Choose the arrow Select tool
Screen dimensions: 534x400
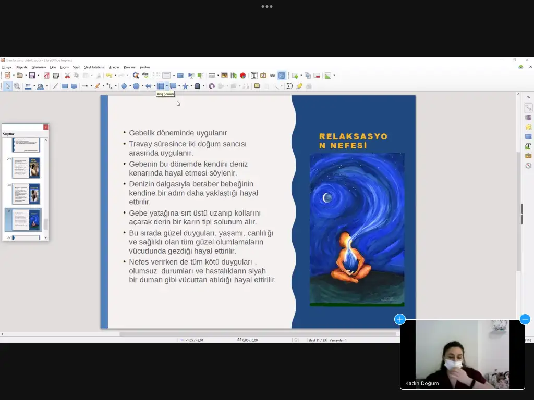point(8,86)
